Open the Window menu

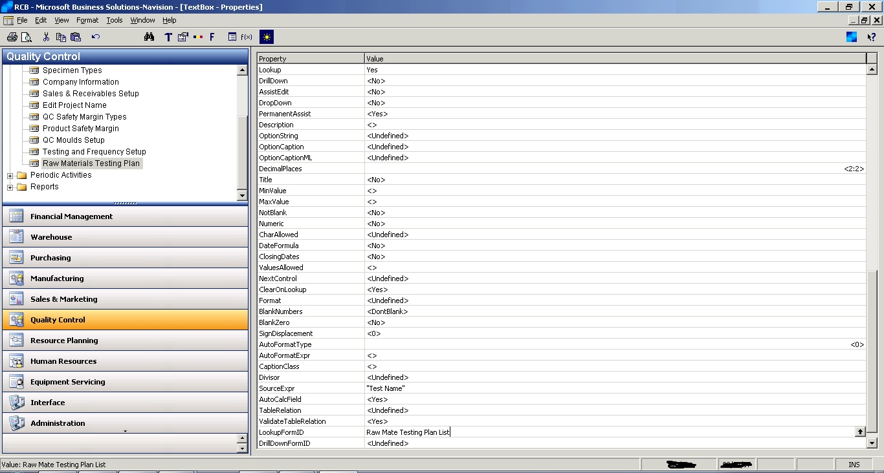[x=142, y=20]
